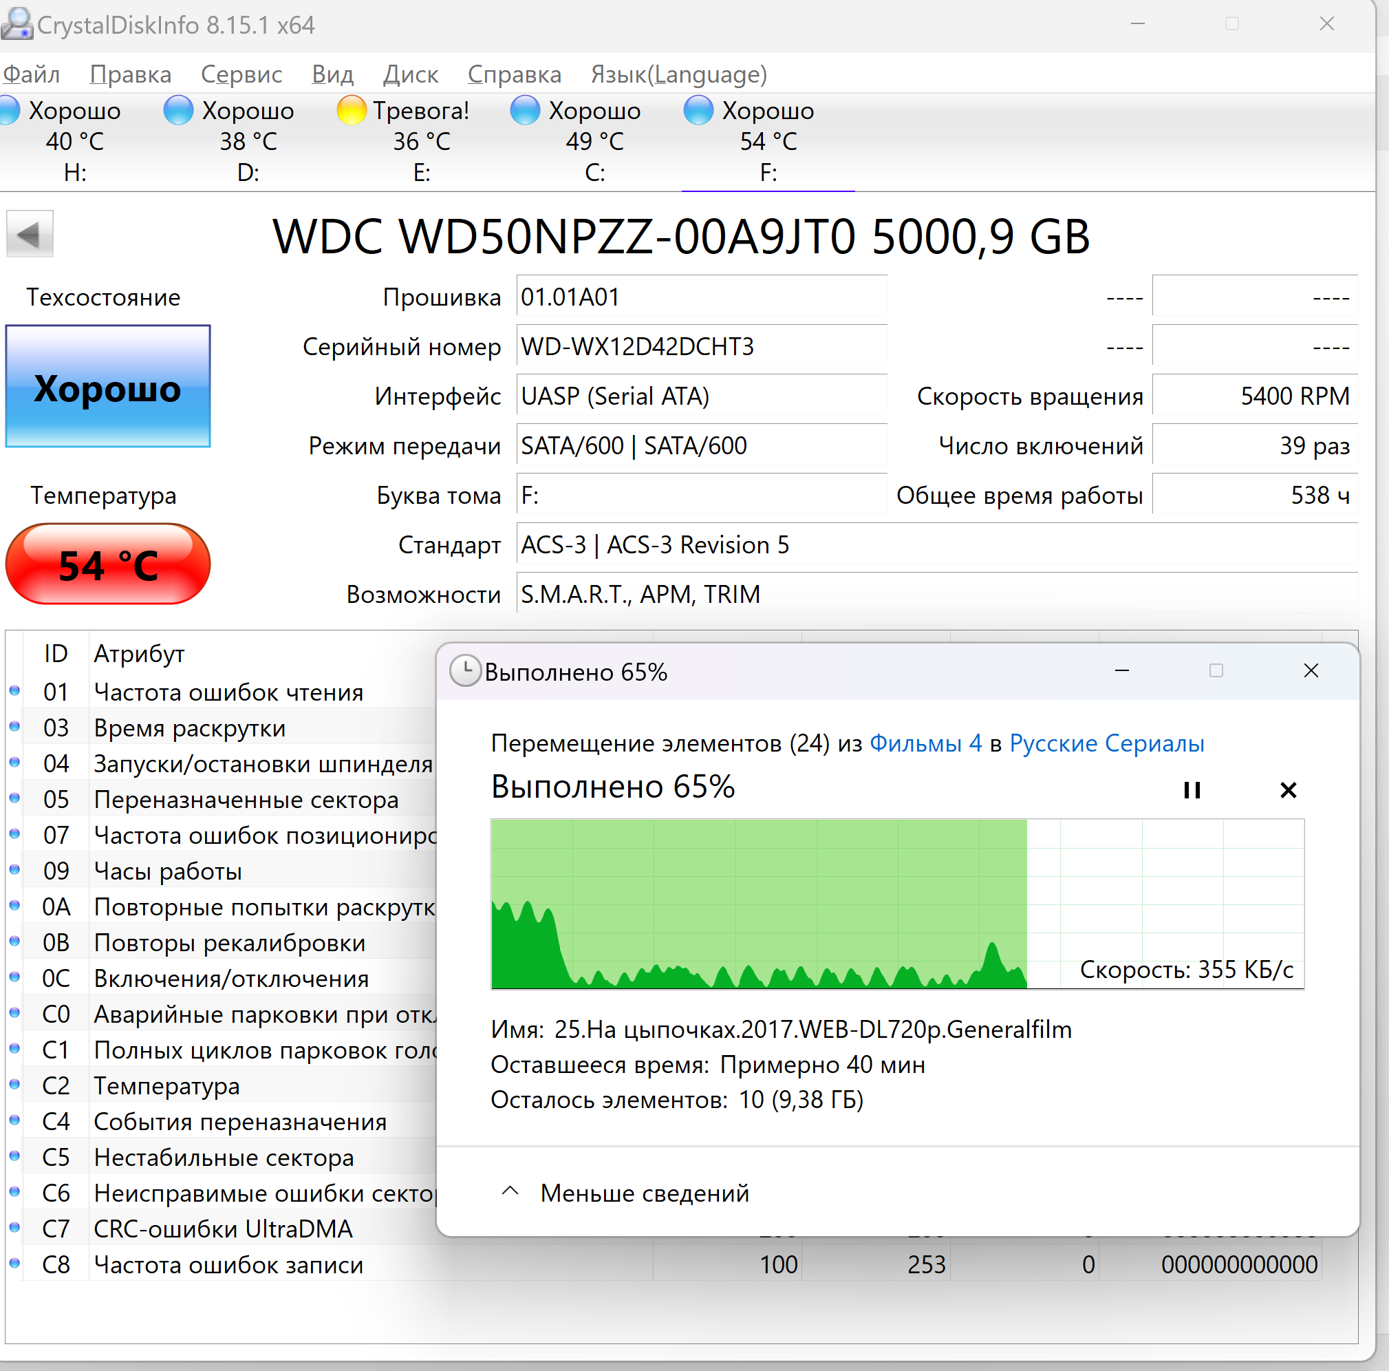Select row 0B Повторы рекалибровки
This screenshot has width=1389, height=1371.
pyautogui.click(x=222, y=942)
